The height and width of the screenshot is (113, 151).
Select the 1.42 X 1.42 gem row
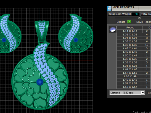(x=134, y=80)
